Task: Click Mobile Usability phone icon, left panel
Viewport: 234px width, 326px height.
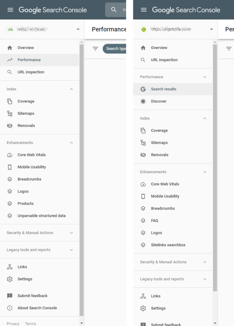Action: point(10,167)
